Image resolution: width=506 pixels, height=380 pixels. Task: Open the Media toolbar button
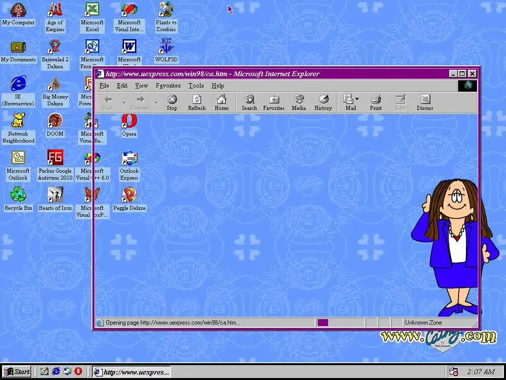pos(298,103)
